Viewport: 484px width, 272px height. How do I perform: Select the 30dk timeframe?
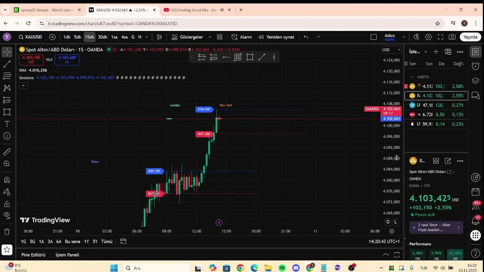[x=102, y=37]
